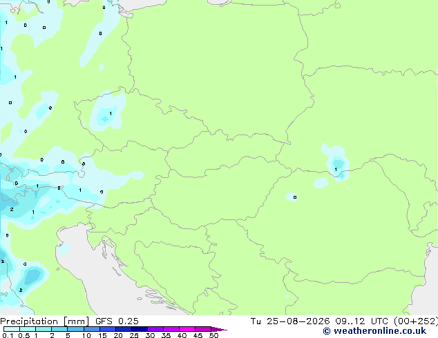This screenshot has width=438, height=338.
Task: Choose the 20–25 mm legend color swatch
Action: [124, 329]
